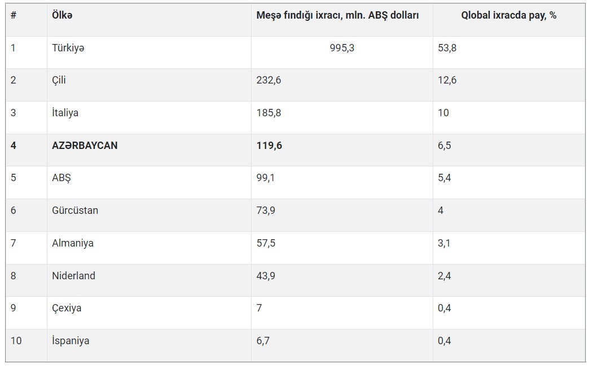The width and height of the screenshot is (589, 369).
Task: Click the İtaliya row name
Action: click(65, 113)
